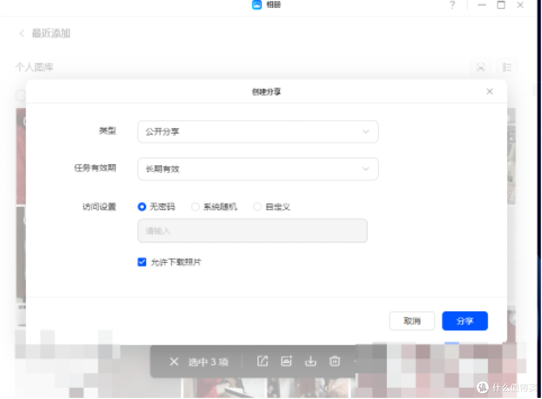Click the blue 分享 button
Screen dimensions: 542x399
pyautogui.click(x=465, y=321)
